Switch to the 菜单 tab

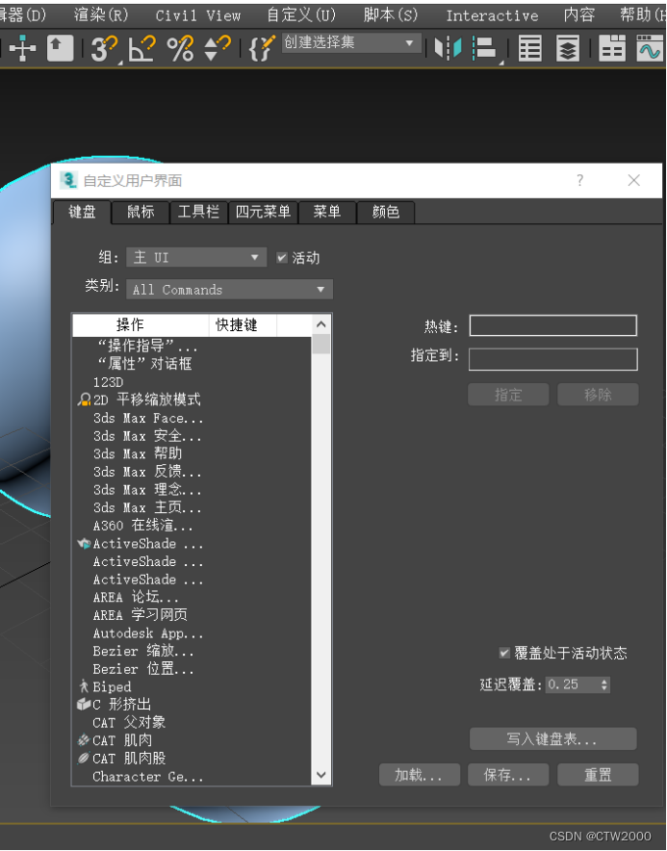tap(327, 212)
